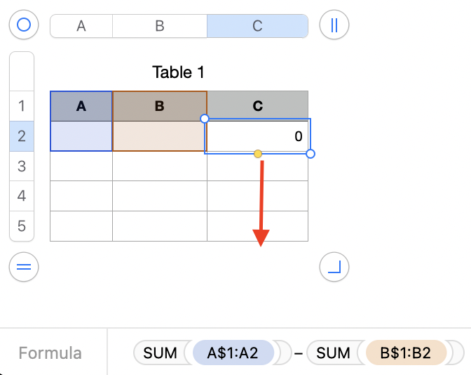
Task: Click header cell B in the table
Action: (x=160, y=106)
